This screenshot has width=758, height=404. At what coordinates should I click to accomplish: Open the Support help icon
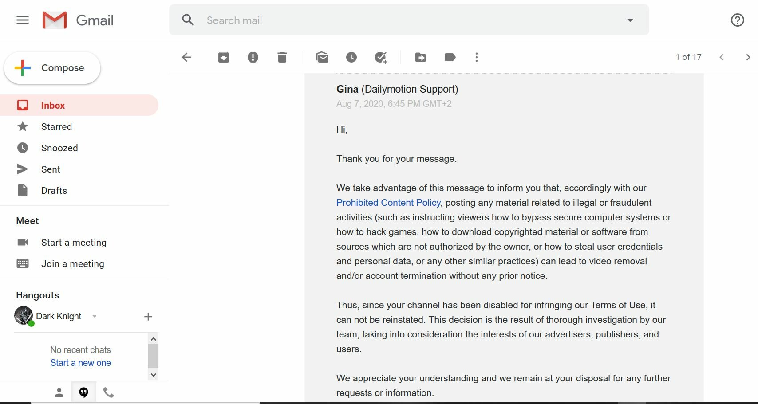[737, 20]
